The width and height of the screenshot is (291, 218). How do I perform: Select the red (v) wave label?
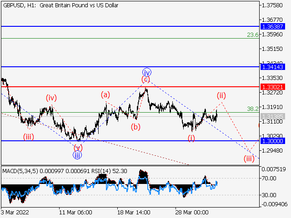(x=78, y=148)
